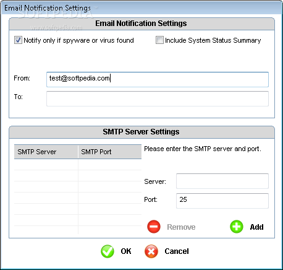This screenshot has height=270, width=283.
Task: Click the 'SMTP Server Settings' section heading
Action: 141,132
